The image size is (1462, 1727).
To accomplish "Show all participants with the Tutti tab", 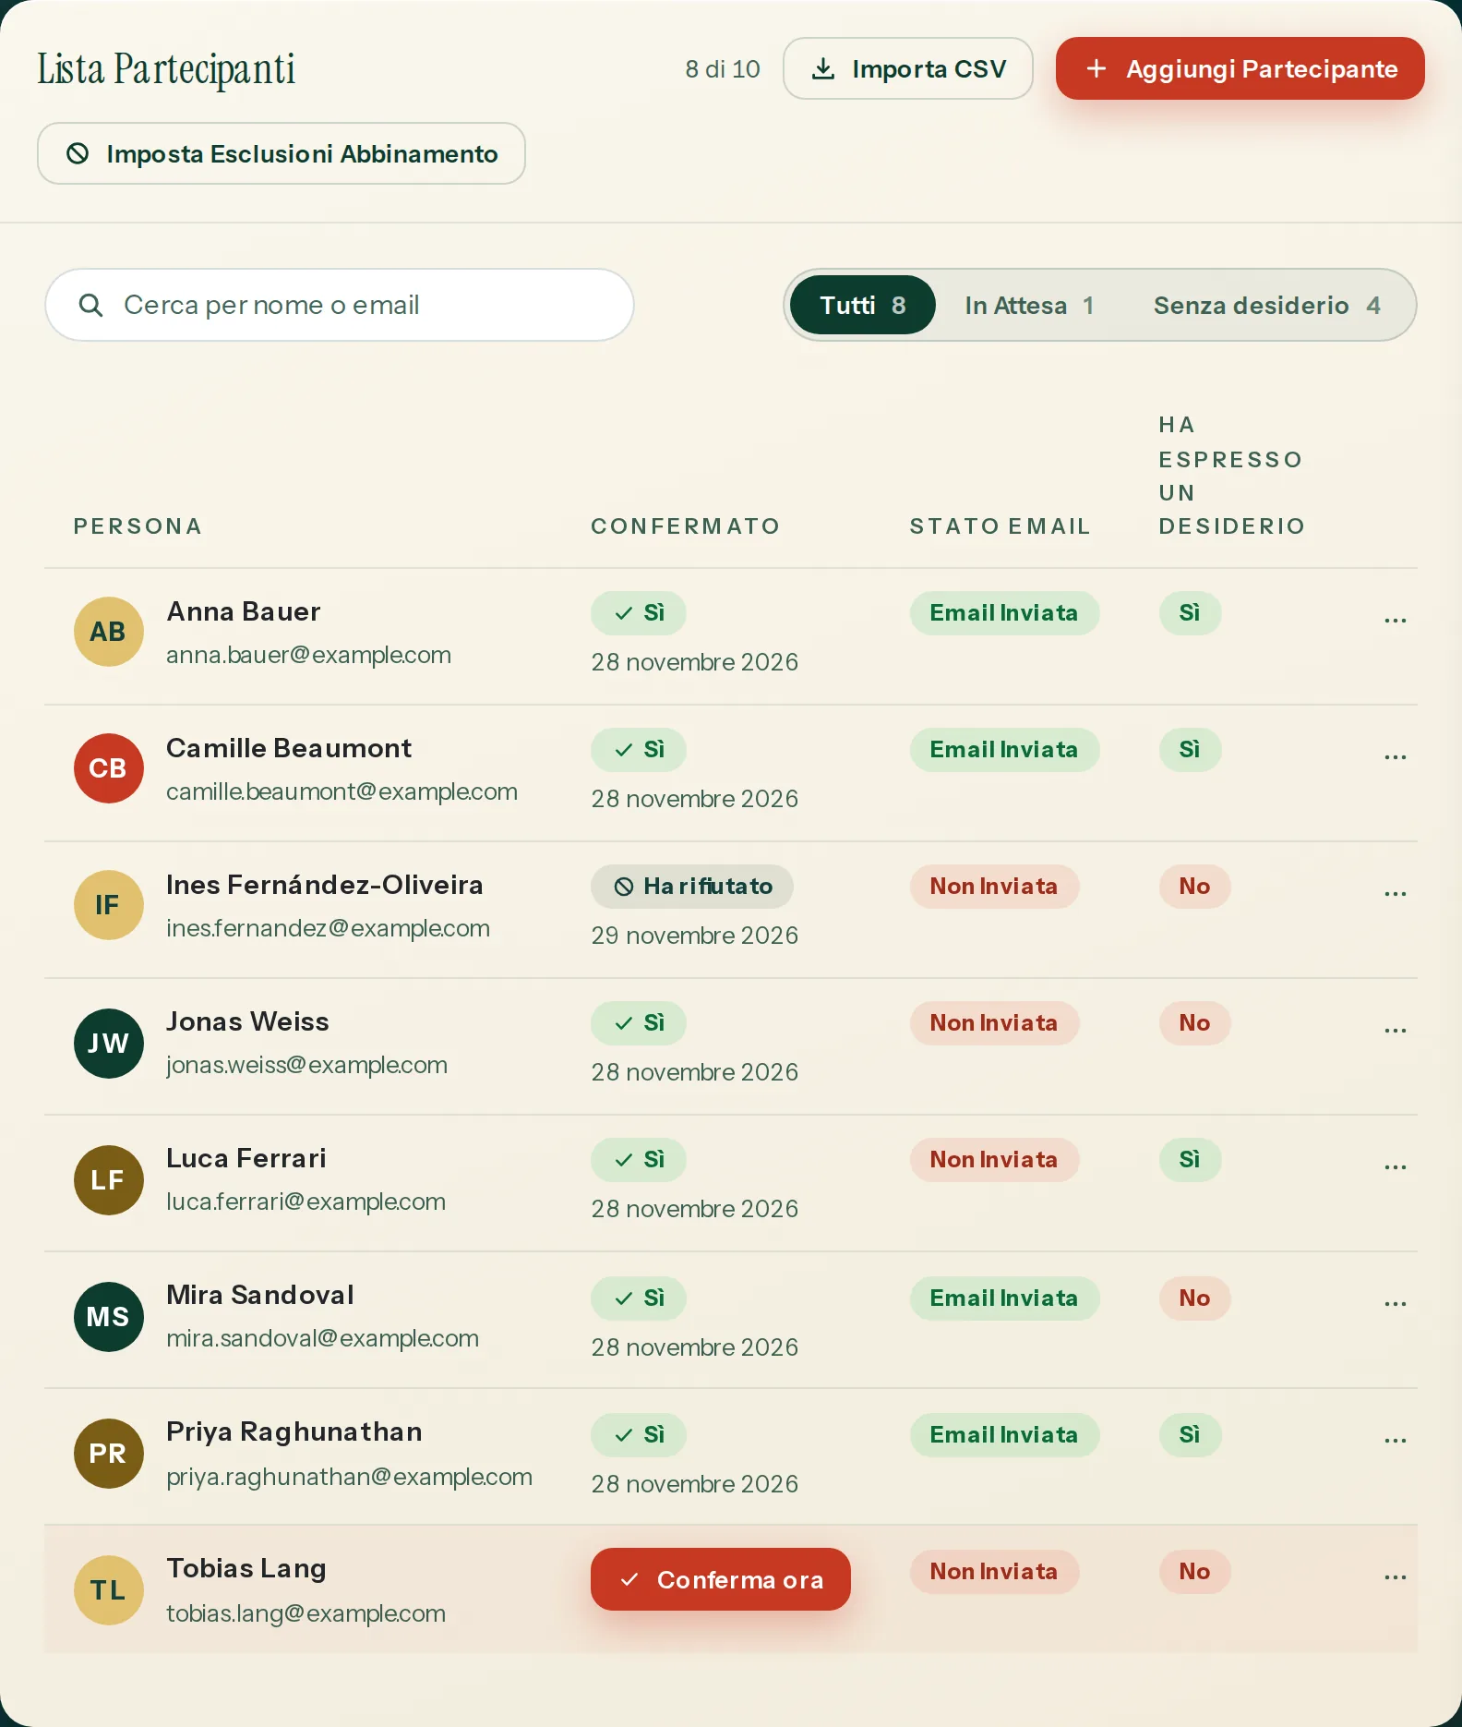I will (x=863, y=305).
